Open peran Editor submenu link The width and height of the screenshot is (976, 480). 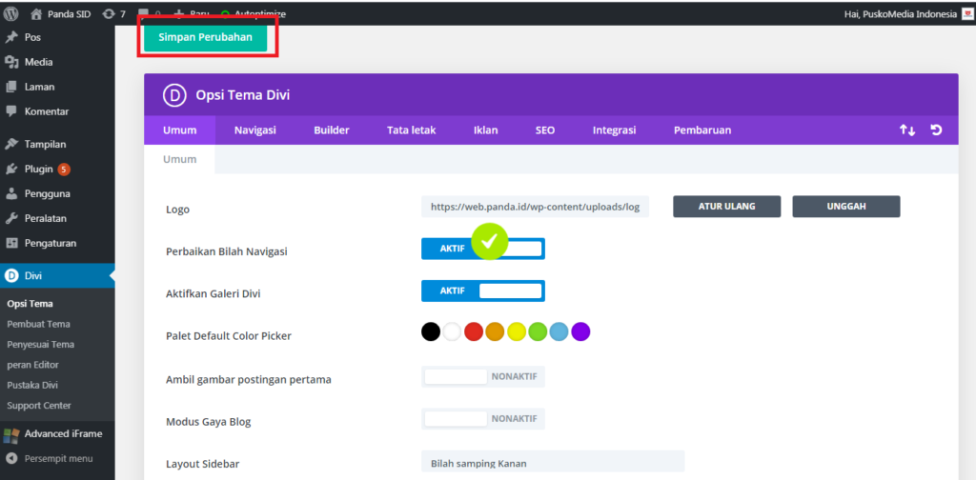click(33, 365)
